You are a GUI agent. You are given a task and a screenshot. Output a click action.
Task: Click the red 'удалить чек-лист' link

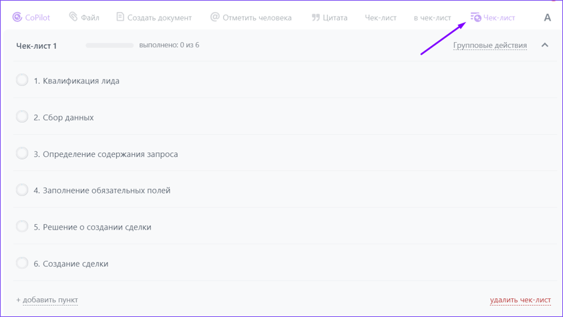coord(520,300)
